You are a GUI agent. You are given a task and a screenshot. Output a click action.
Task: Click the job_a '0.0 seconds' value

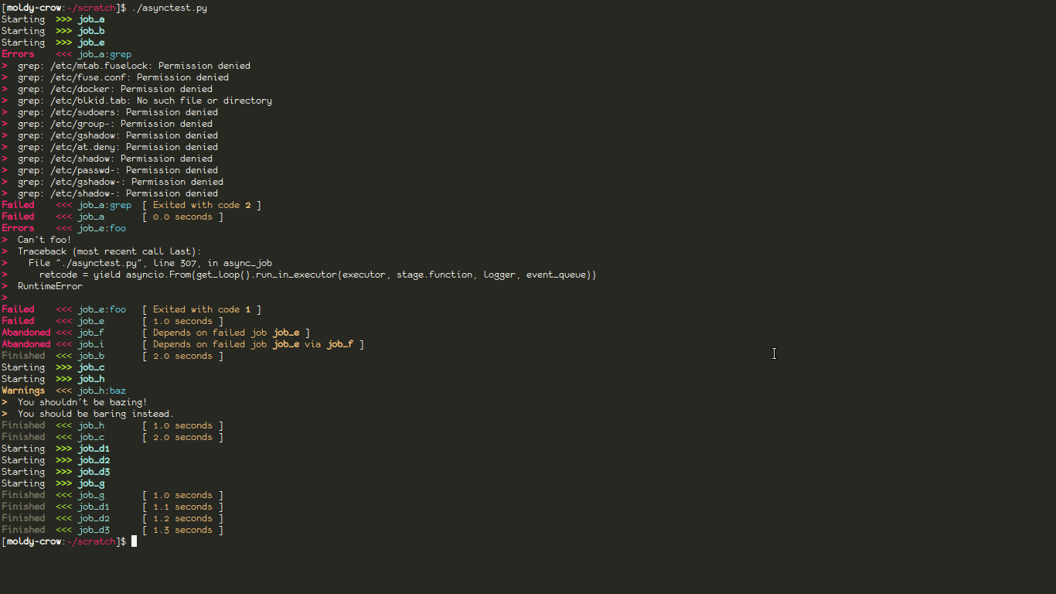[182, 217]
